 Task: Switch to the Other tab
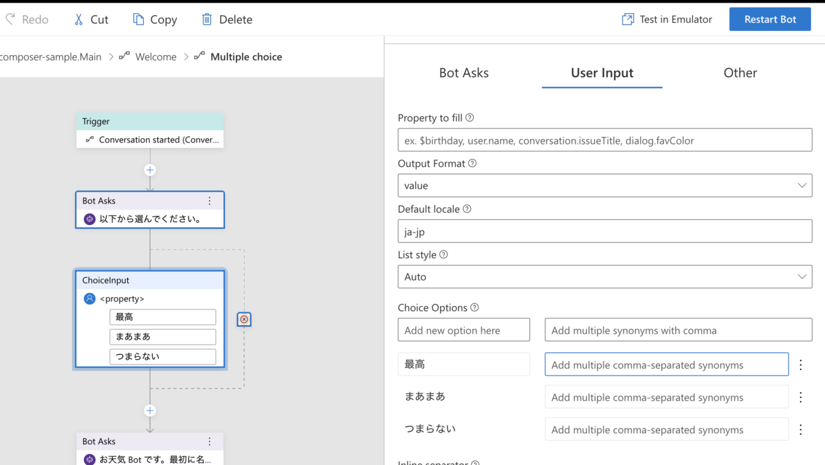[740, 73]
